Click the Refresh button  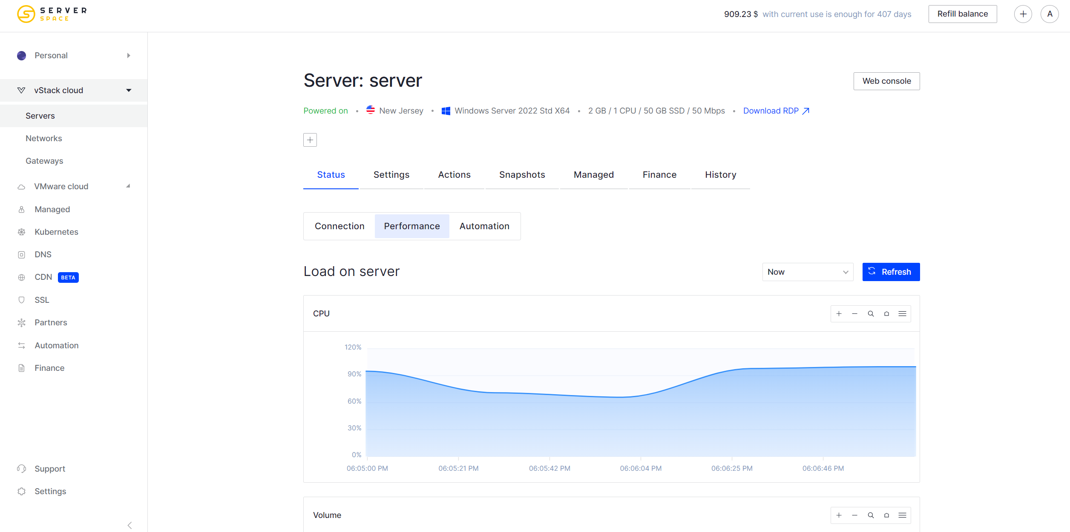891,272
